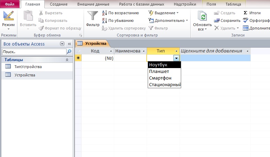Open the Внешние данные ribbon tab
Viewport: 270px width, 157px height.
click(x=93, y=4)
